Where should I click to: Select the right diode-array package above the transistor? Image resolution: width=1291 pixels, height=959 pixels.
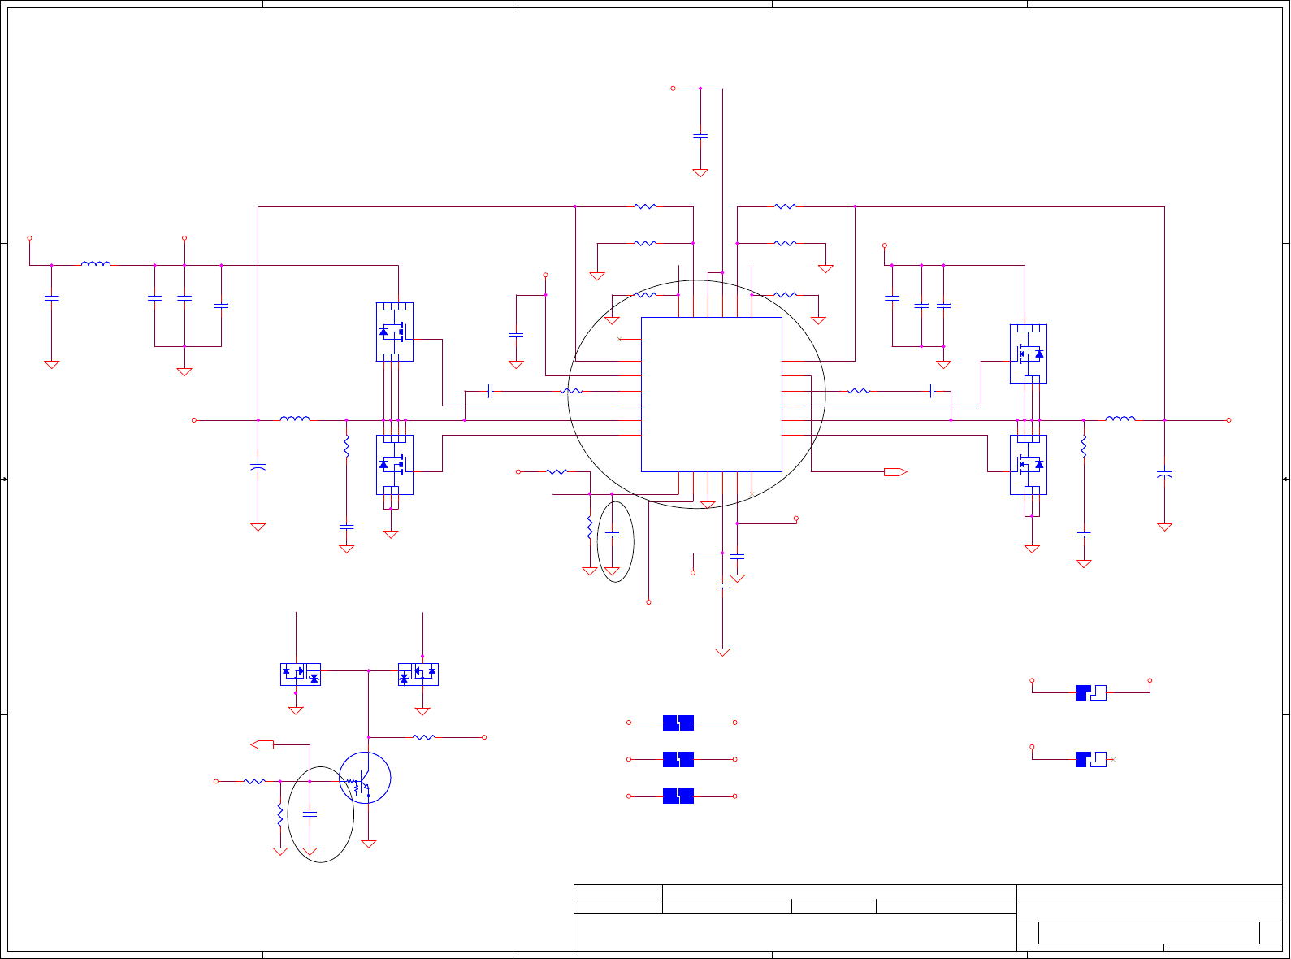point(418,675)
